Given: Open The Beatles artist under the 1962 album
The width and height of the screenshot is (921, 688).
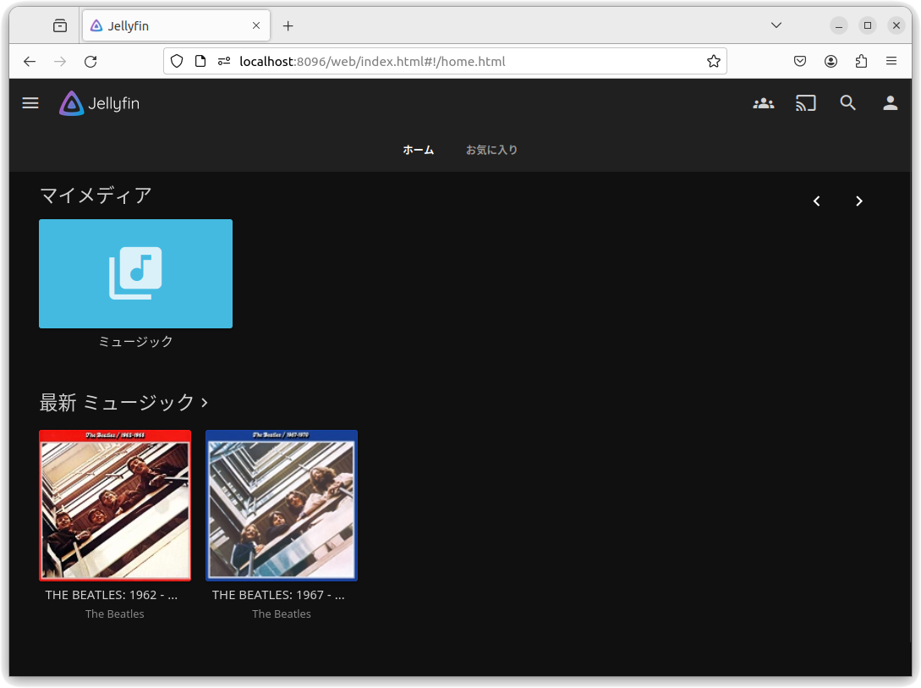Looking at the screenshot, I should click(114, 614).
